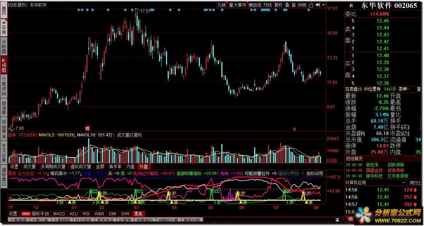Open 自选股 sidebar tab
The height and width of the screenshot is (226, 424).
tap(4, 108)
